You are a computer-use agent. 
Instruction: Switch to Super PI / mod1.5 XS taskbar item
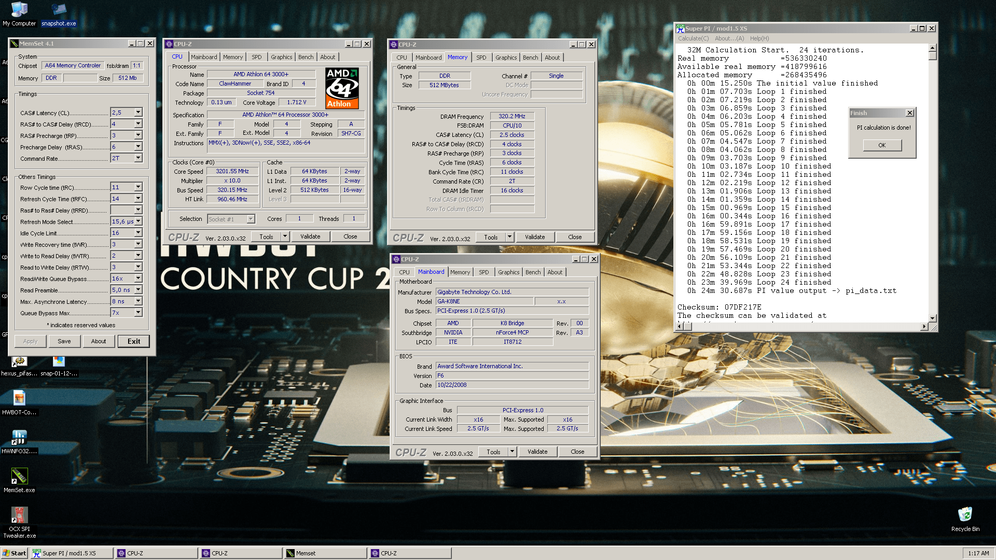(x=72, y=553)
